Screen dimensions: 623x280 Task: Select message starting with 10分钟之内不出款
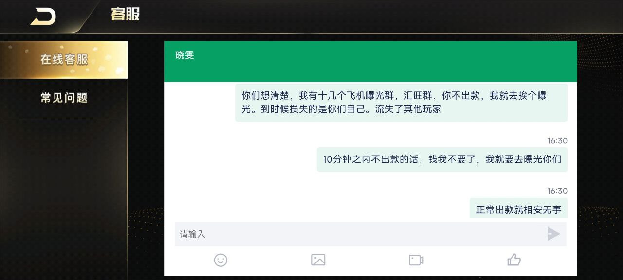[442, 159]
